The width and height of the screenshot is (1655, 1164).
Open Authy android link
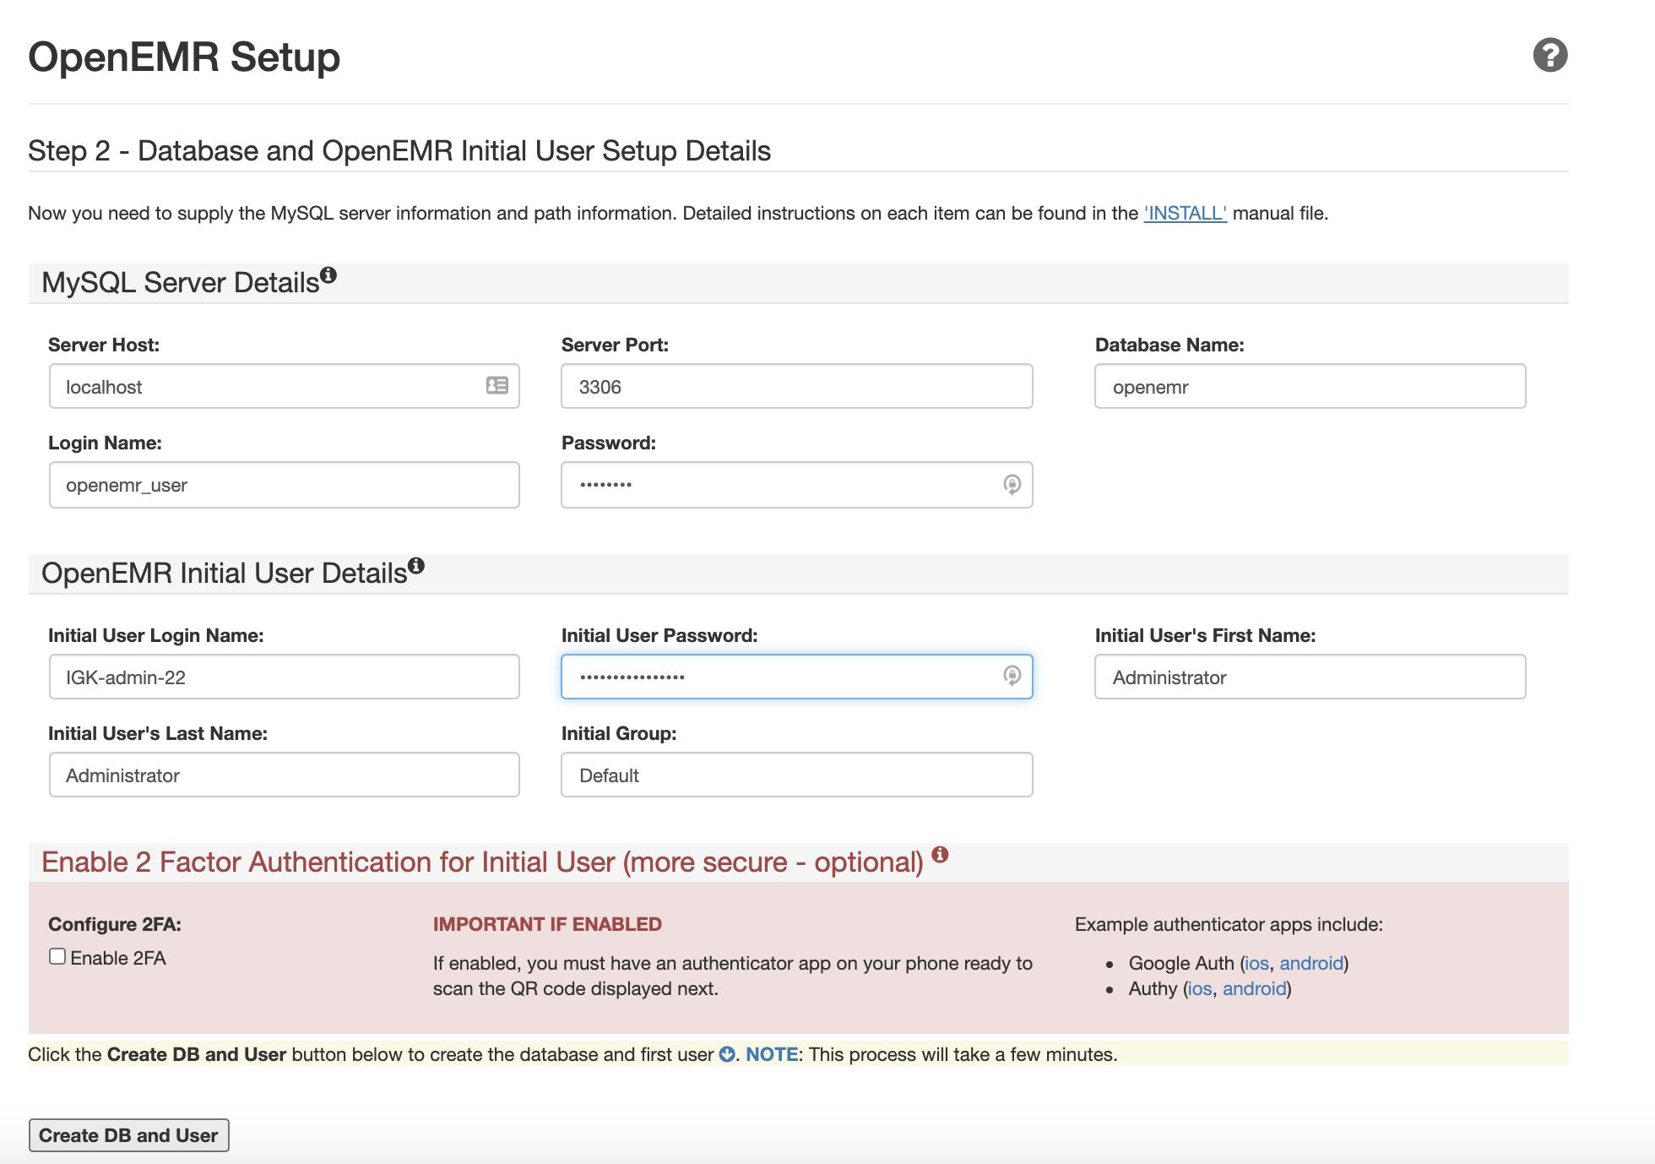coord(1254,988)
